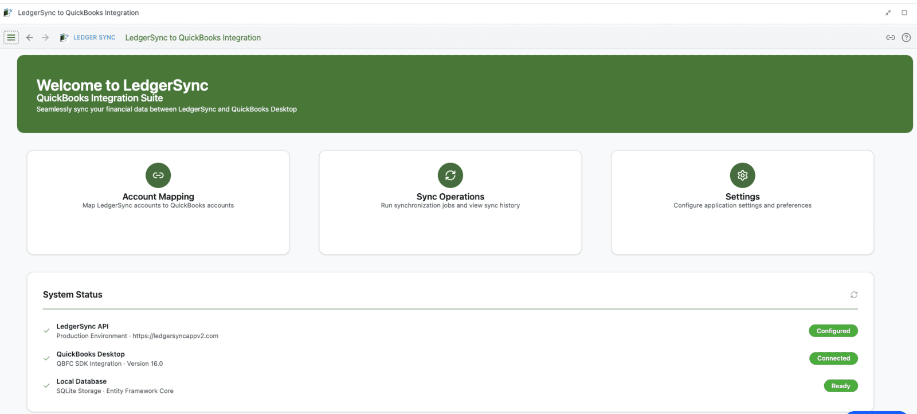Click the collapse arrows icon in title bar

(x=888, y=13)
